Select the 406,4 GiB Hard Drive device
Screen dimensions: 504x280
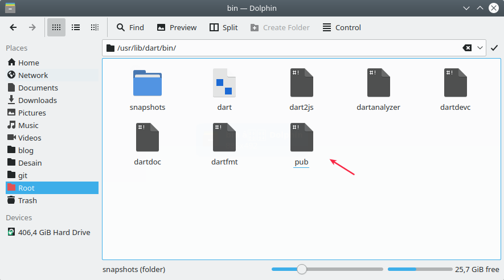pyautogui.click(x=54, y=232)
